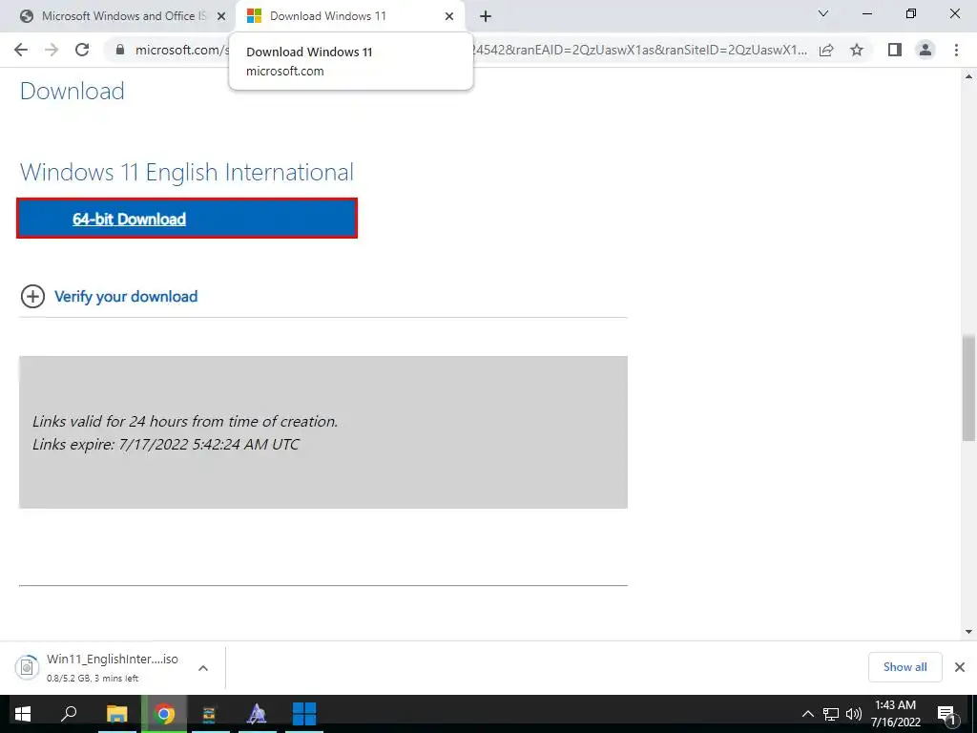Go back to the previous page
Image resolution: width=977 pixels, height=733 pixels.
click(x=21, y=50)
